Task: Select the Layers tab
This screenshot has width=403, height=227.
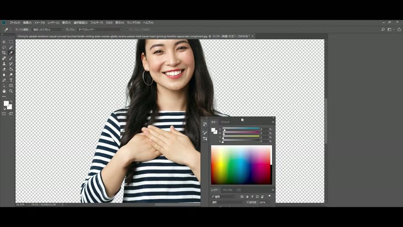Action: coord(215,190)
